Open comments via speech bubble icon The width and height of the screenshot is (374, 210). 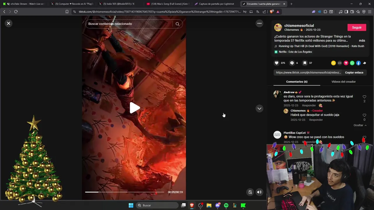(292, 63)
